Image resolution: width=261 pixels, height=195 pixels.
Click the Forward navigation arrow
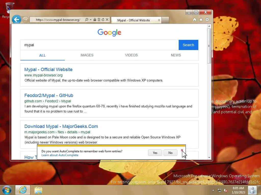click(25, 20)
